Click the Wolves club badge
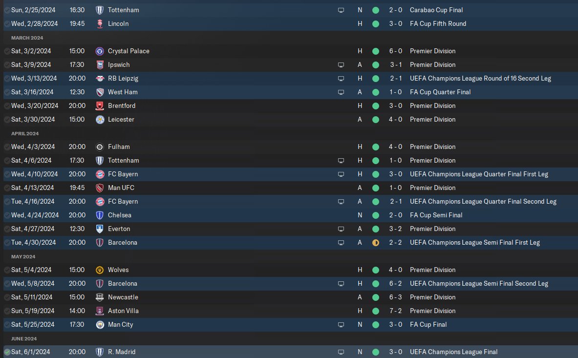Image resolution: width=578 pixels, height=358 pixels. click(100, 270)
